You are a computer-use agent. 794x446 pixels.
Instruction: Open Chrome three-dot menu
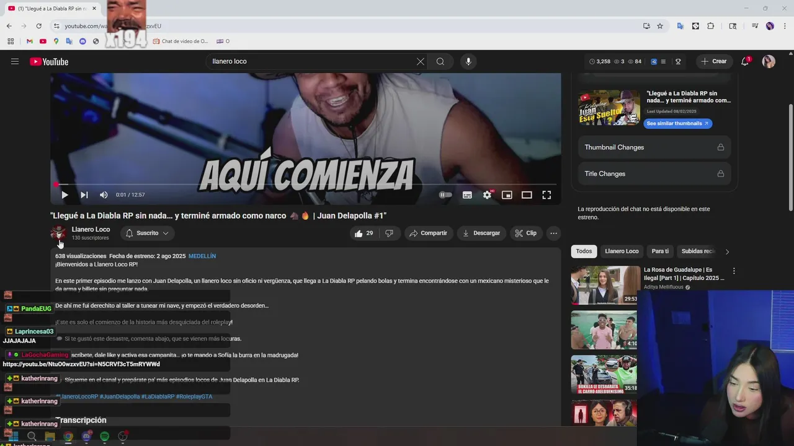(x=784, y=26)
